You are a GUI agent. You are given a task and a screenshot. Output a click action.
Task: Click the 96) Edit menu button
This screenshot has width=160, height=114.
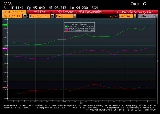pyautogui.click(x=40, y=12)
